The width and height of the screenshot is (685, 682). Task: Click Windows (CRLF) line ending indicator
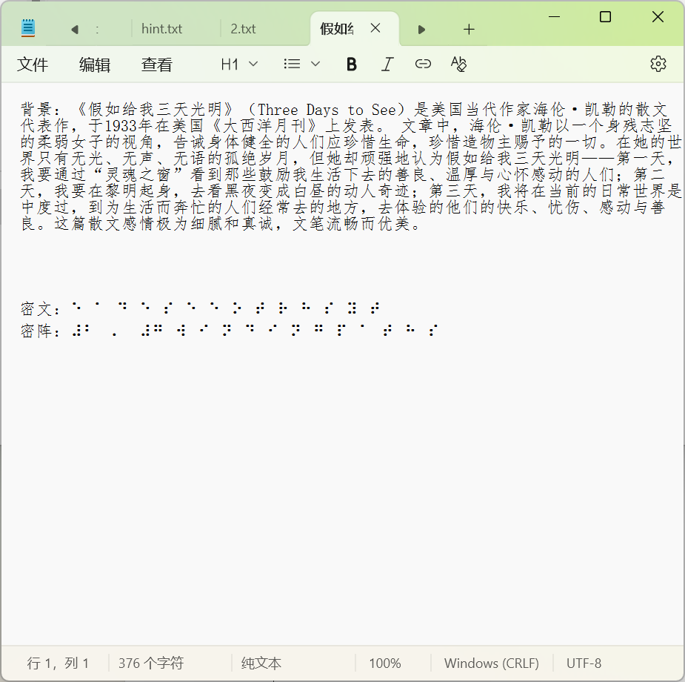tap(491, 663)
